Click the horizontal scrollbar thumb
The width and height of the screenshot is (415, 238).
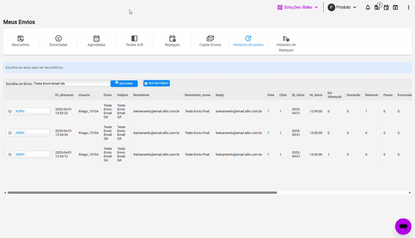142,192
